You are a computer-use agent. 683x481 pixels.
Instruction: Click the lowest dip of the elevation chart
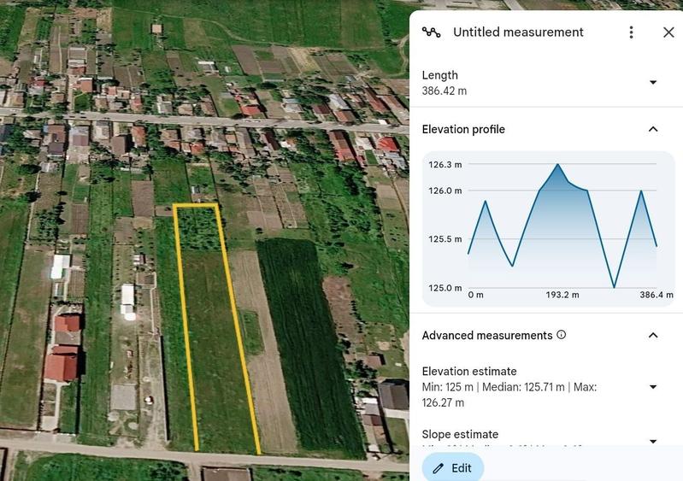[x=614, y=287]
